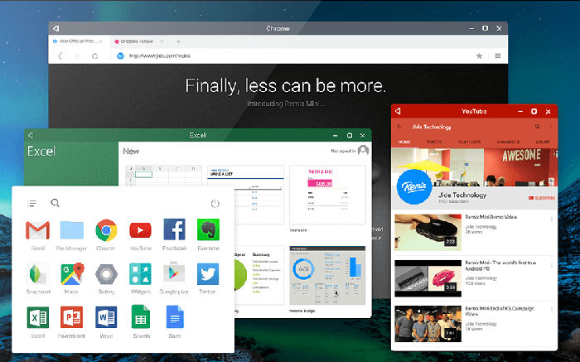The height and width of the screenshot is (362, 580).
Task: Open YouTube overflow menu beside Jide Technology
Action: point(551,127)
